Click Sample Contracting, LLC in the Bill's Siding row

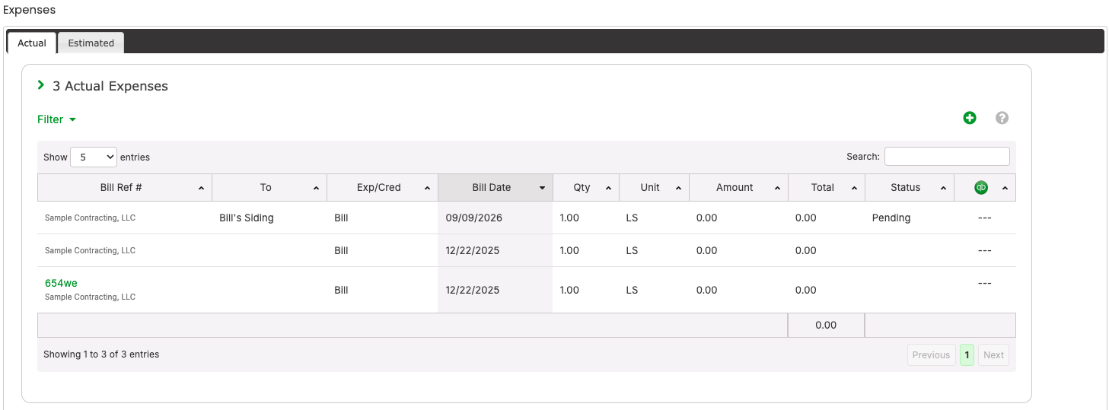[90, 218]
